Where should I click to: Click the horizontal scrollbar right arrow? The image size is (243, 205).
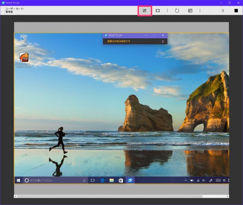tap(228, 196)
